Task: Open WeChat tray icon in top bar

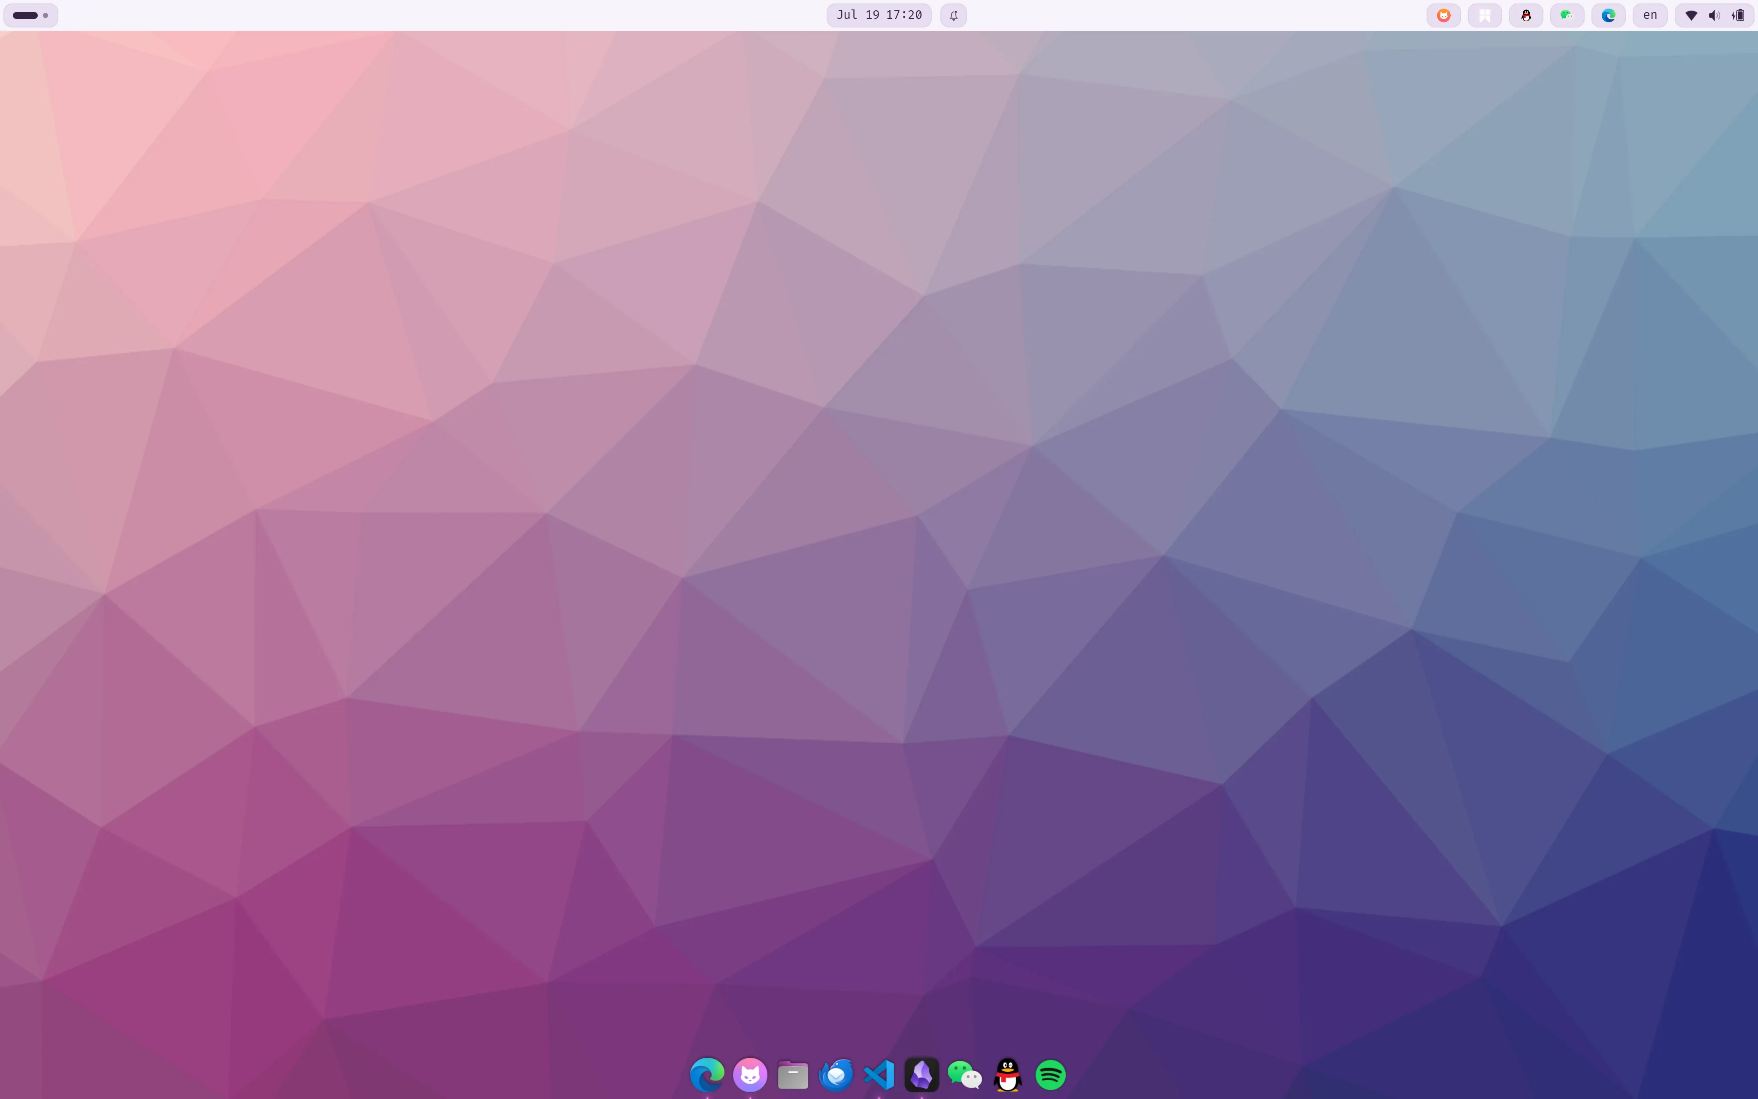Action: click(1567, 15)
